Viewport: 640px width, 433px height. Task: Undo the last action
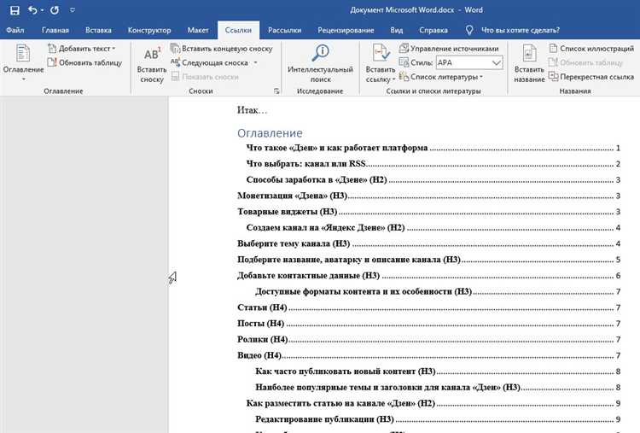(x=32, y=10)
